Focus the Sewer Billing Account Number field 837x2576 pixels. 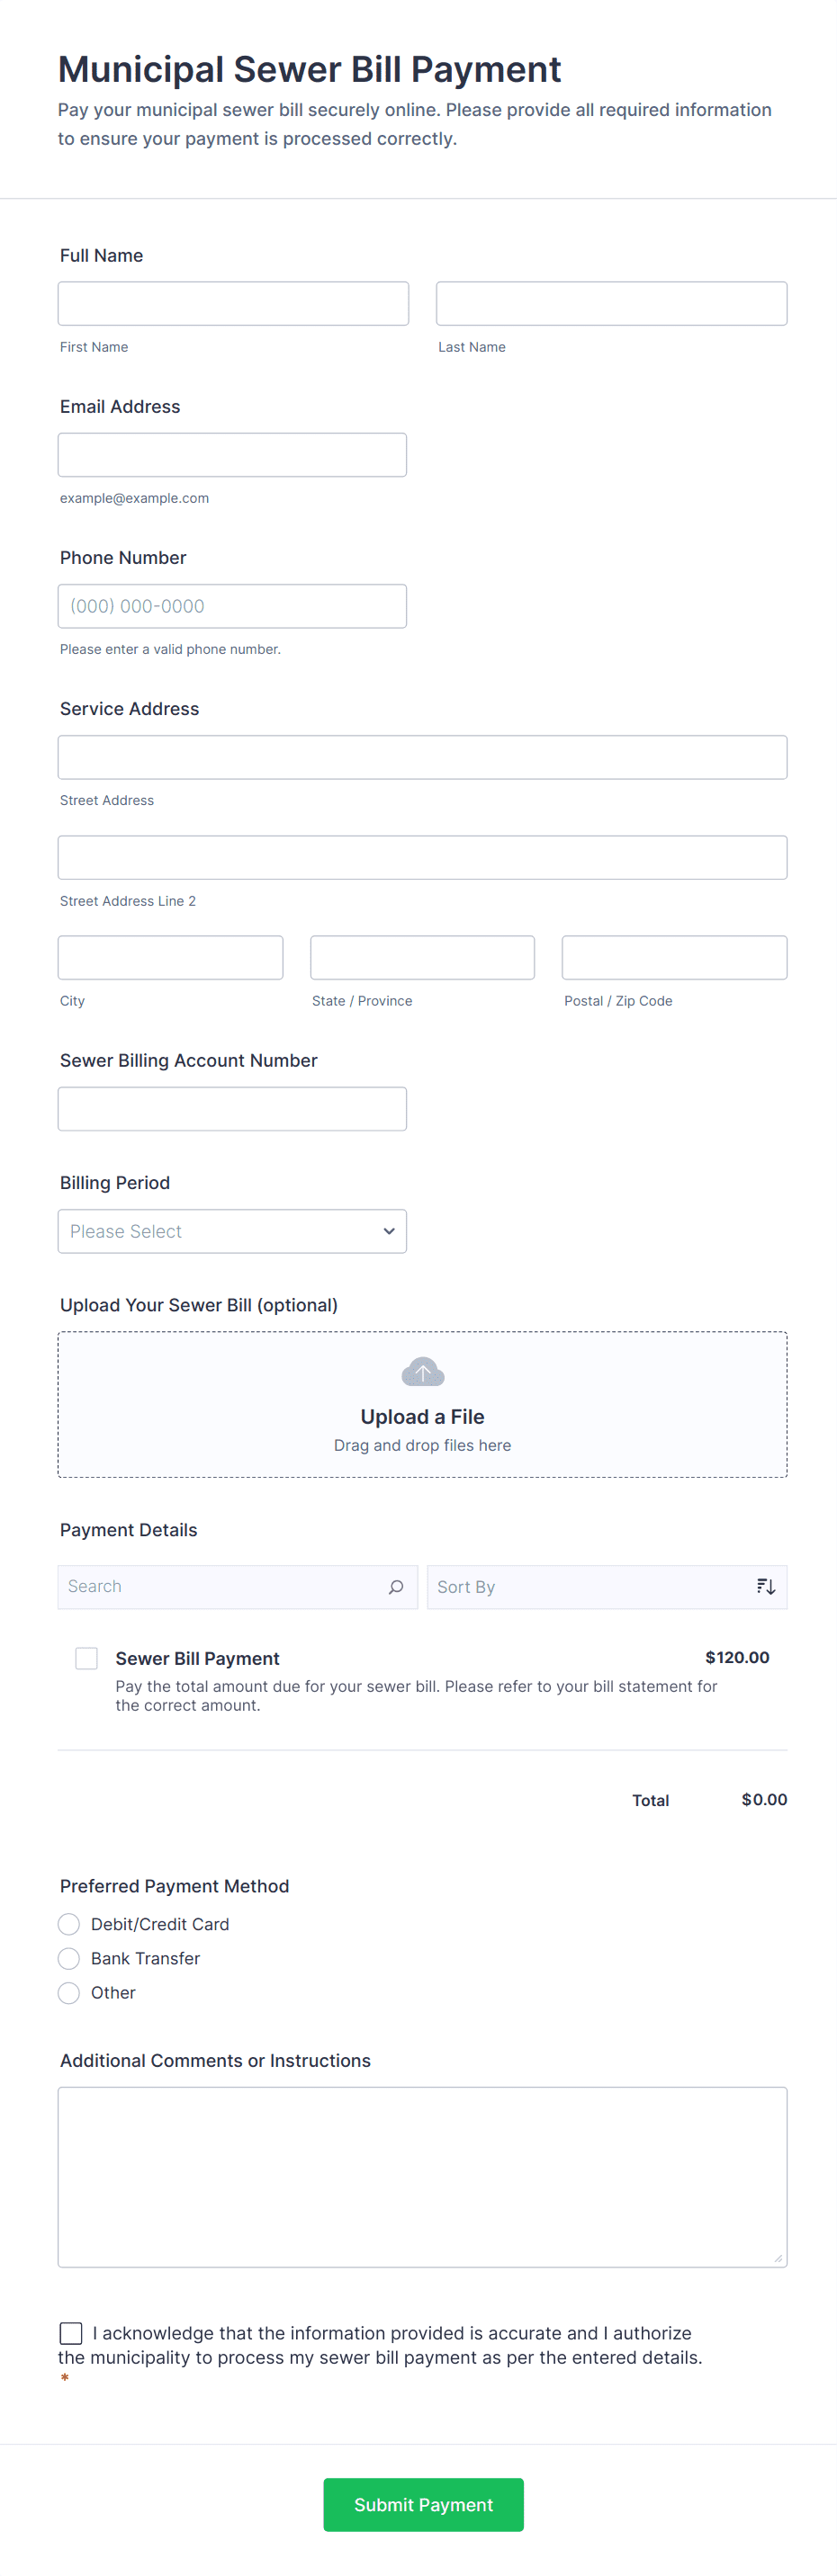click(232, 1109)
